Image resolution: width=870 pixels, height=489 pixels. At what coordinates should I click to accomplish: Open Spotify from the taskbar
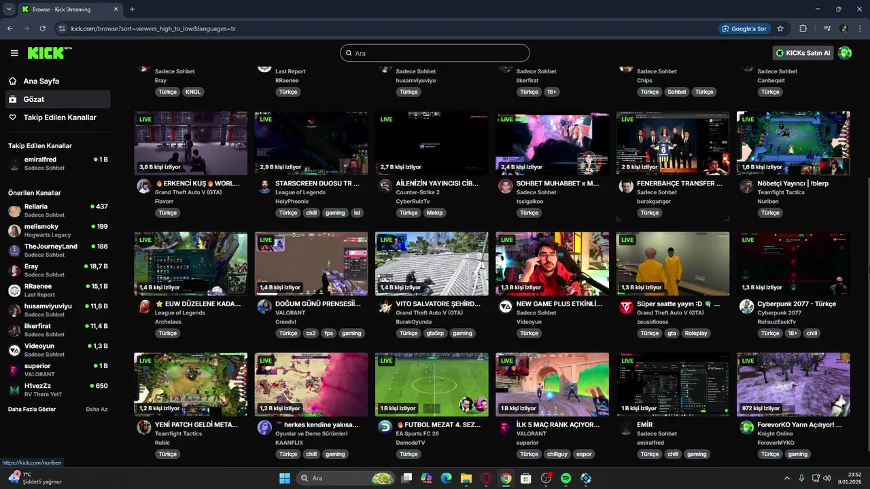pyautogui.click(x=565, y=478)
